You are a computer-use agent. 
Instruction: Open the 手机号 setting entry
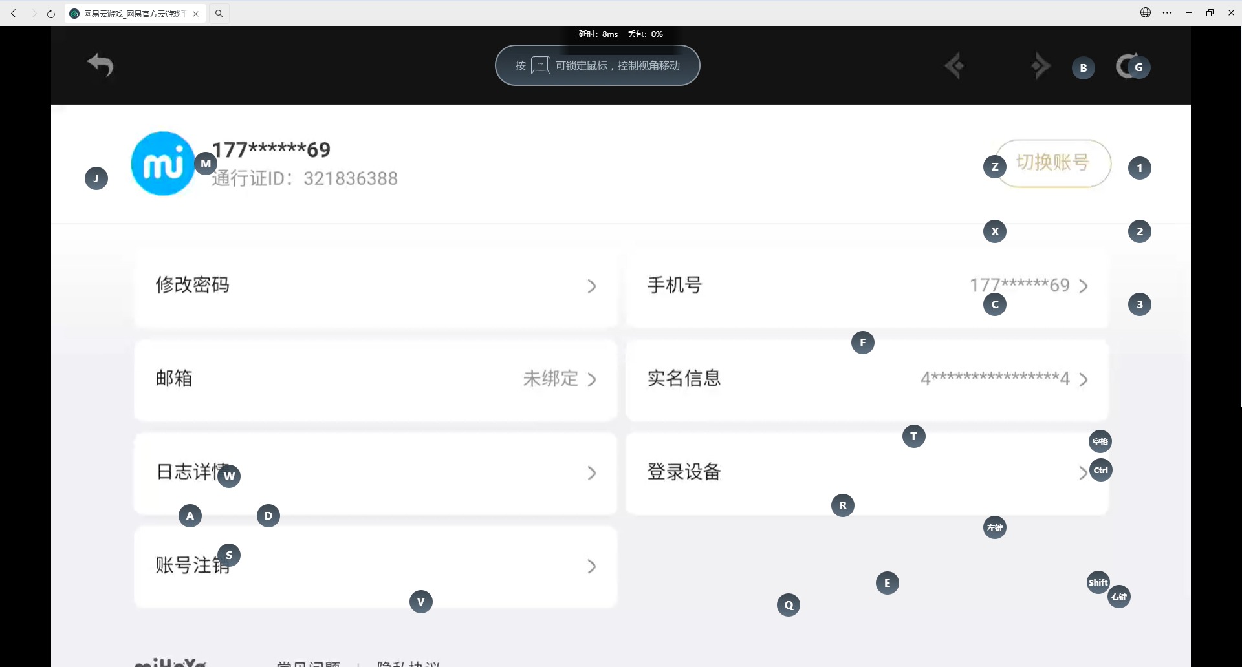tap(867, 286)
